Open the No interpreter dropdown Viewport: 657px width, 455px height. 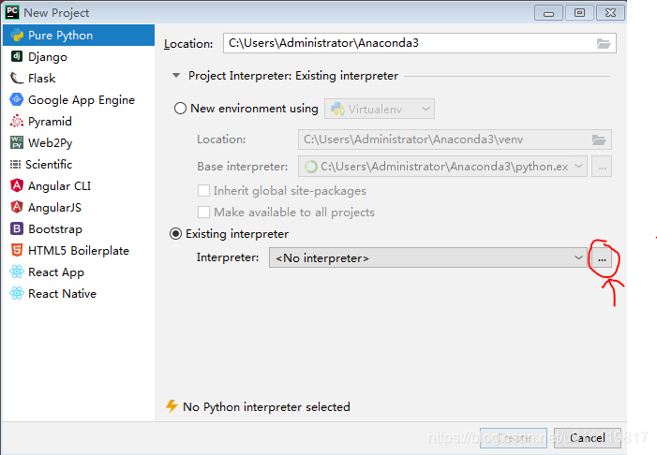pos(427,257)
